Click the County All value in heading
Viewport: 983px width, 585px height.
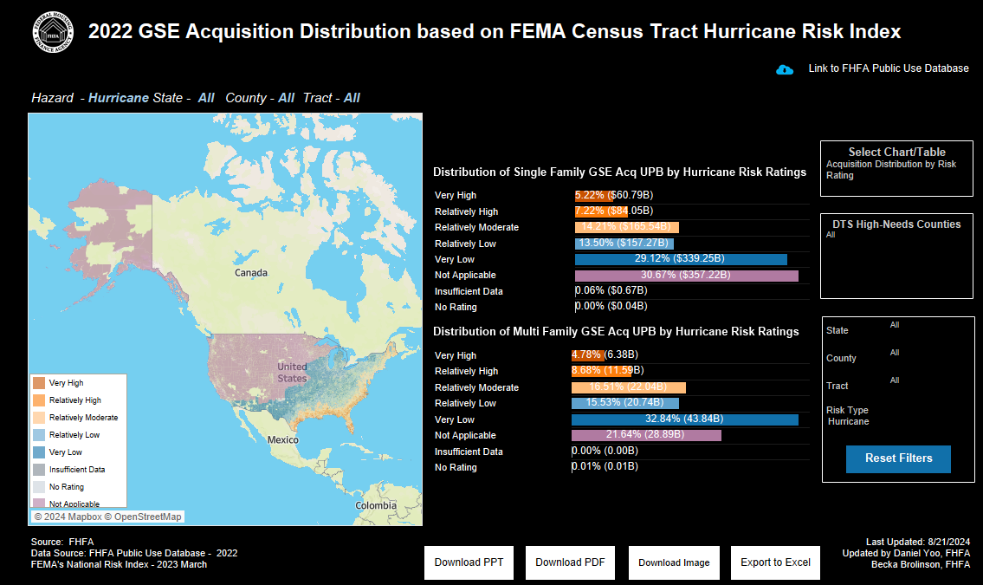(286, 98)
